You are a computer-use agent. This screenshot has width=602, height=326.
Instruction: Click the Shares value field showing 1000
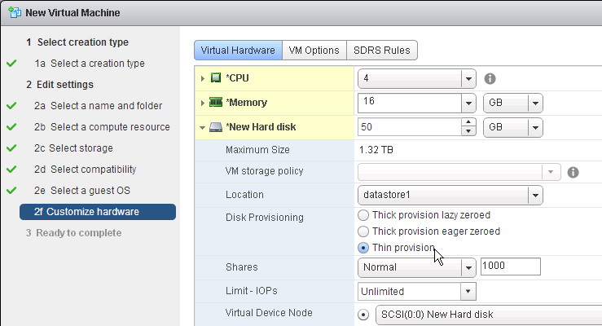(511, 267)
